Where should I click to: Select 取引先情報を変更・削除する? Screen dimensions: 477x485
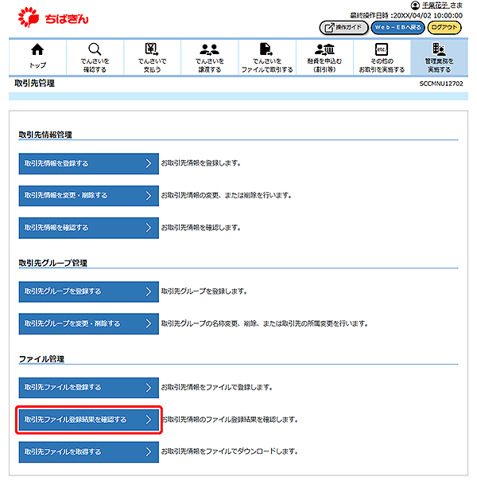(88, 196)
